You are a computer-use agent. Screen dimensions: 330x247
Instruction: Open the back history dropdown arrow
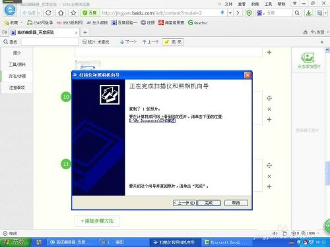point(39,13)
